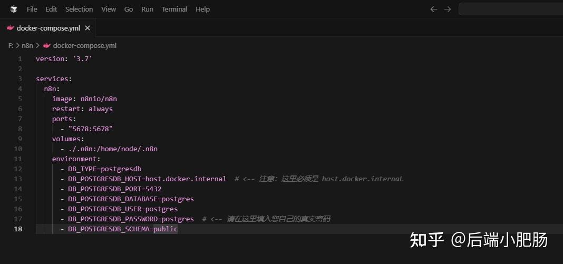Click "./.n8n:/home/node/.n8n" volume path
This screenshot has width=563, height=264.
[113, 149]
